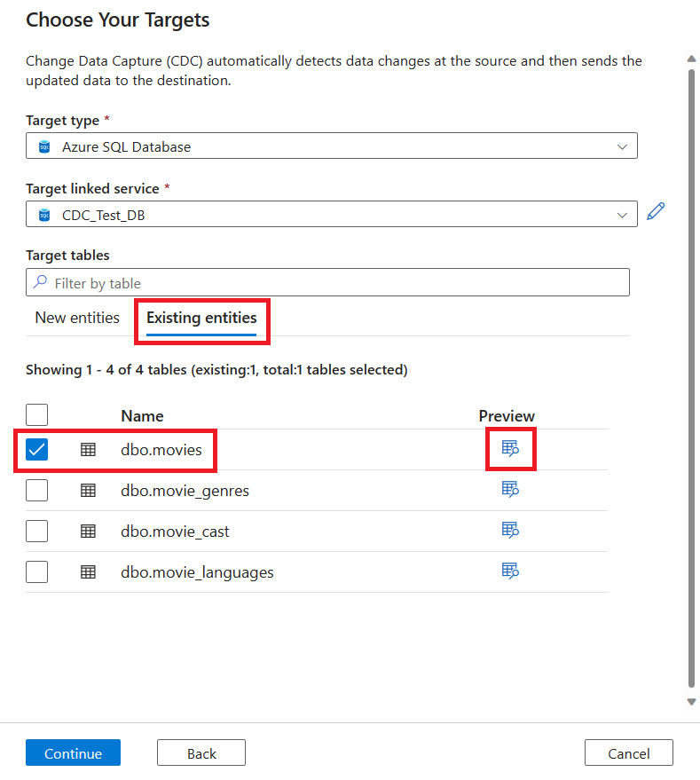
Task: Go Back to the previous step
Action: point(201,752)
